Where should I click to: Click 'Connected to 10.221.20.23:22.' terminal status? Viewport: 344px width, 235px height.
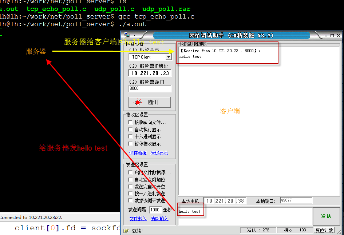click(x=31, y=218)
